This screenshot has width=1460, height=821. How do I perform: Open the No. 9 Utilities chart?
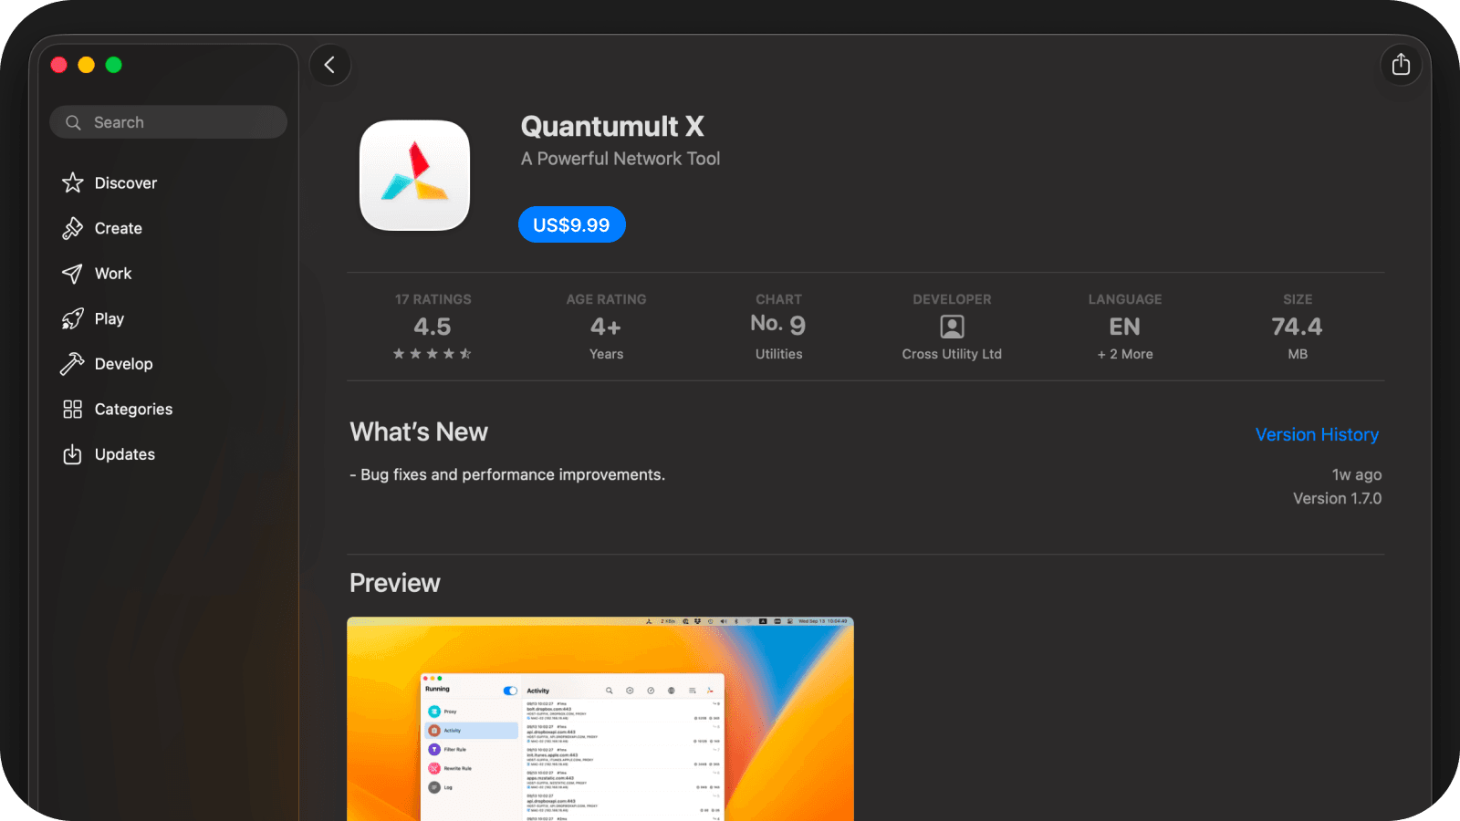(778, 327)
